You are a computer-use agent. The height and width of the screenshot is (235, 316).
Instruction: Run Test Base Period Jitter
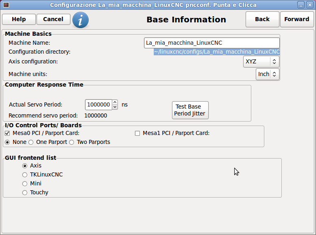click(x=190, y=110)
